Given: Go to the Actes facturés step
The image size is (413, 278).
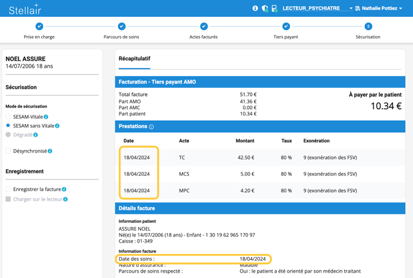Looking at the screenshot, I should point(204,26).
